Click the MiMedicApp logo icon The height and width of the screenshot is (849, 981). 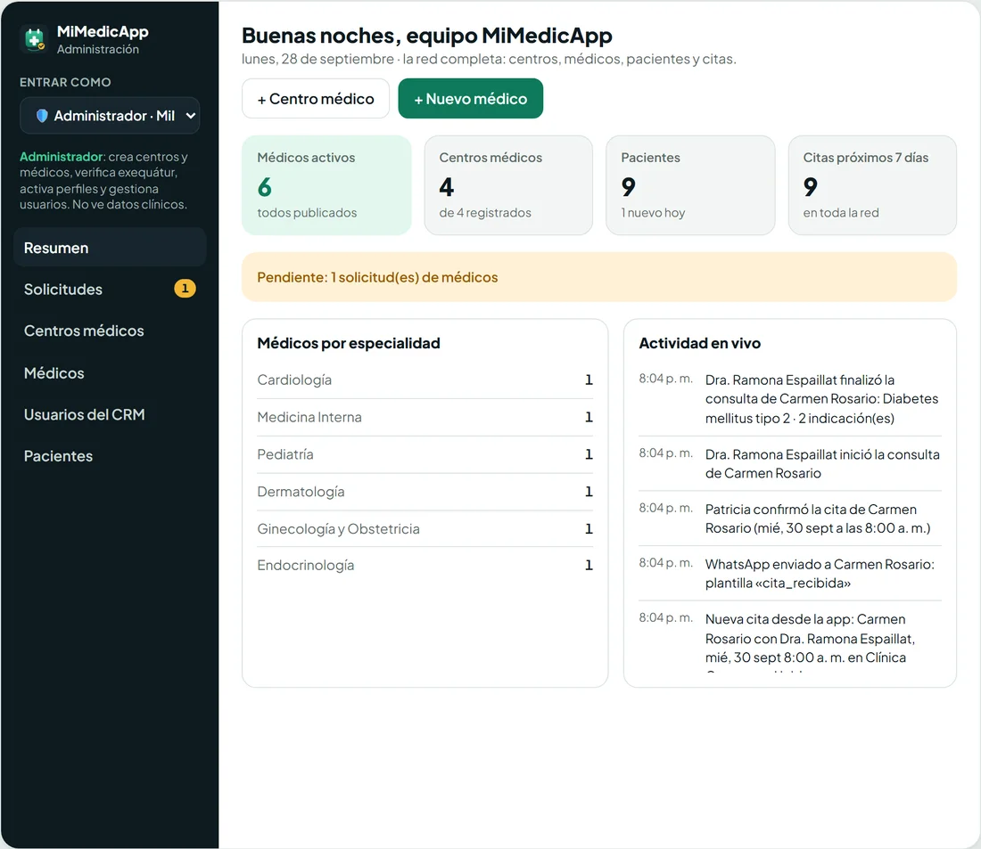tap(35, 39)
